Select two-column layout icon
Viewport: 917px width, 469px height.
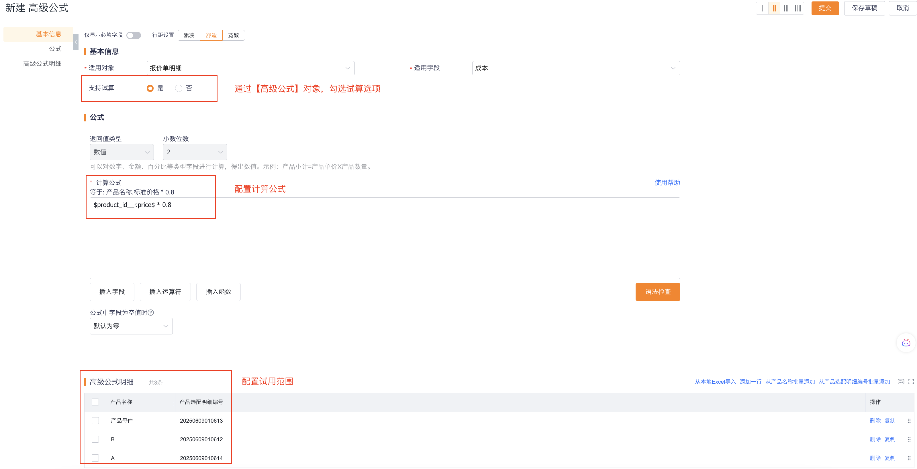(x=774, y=8)
